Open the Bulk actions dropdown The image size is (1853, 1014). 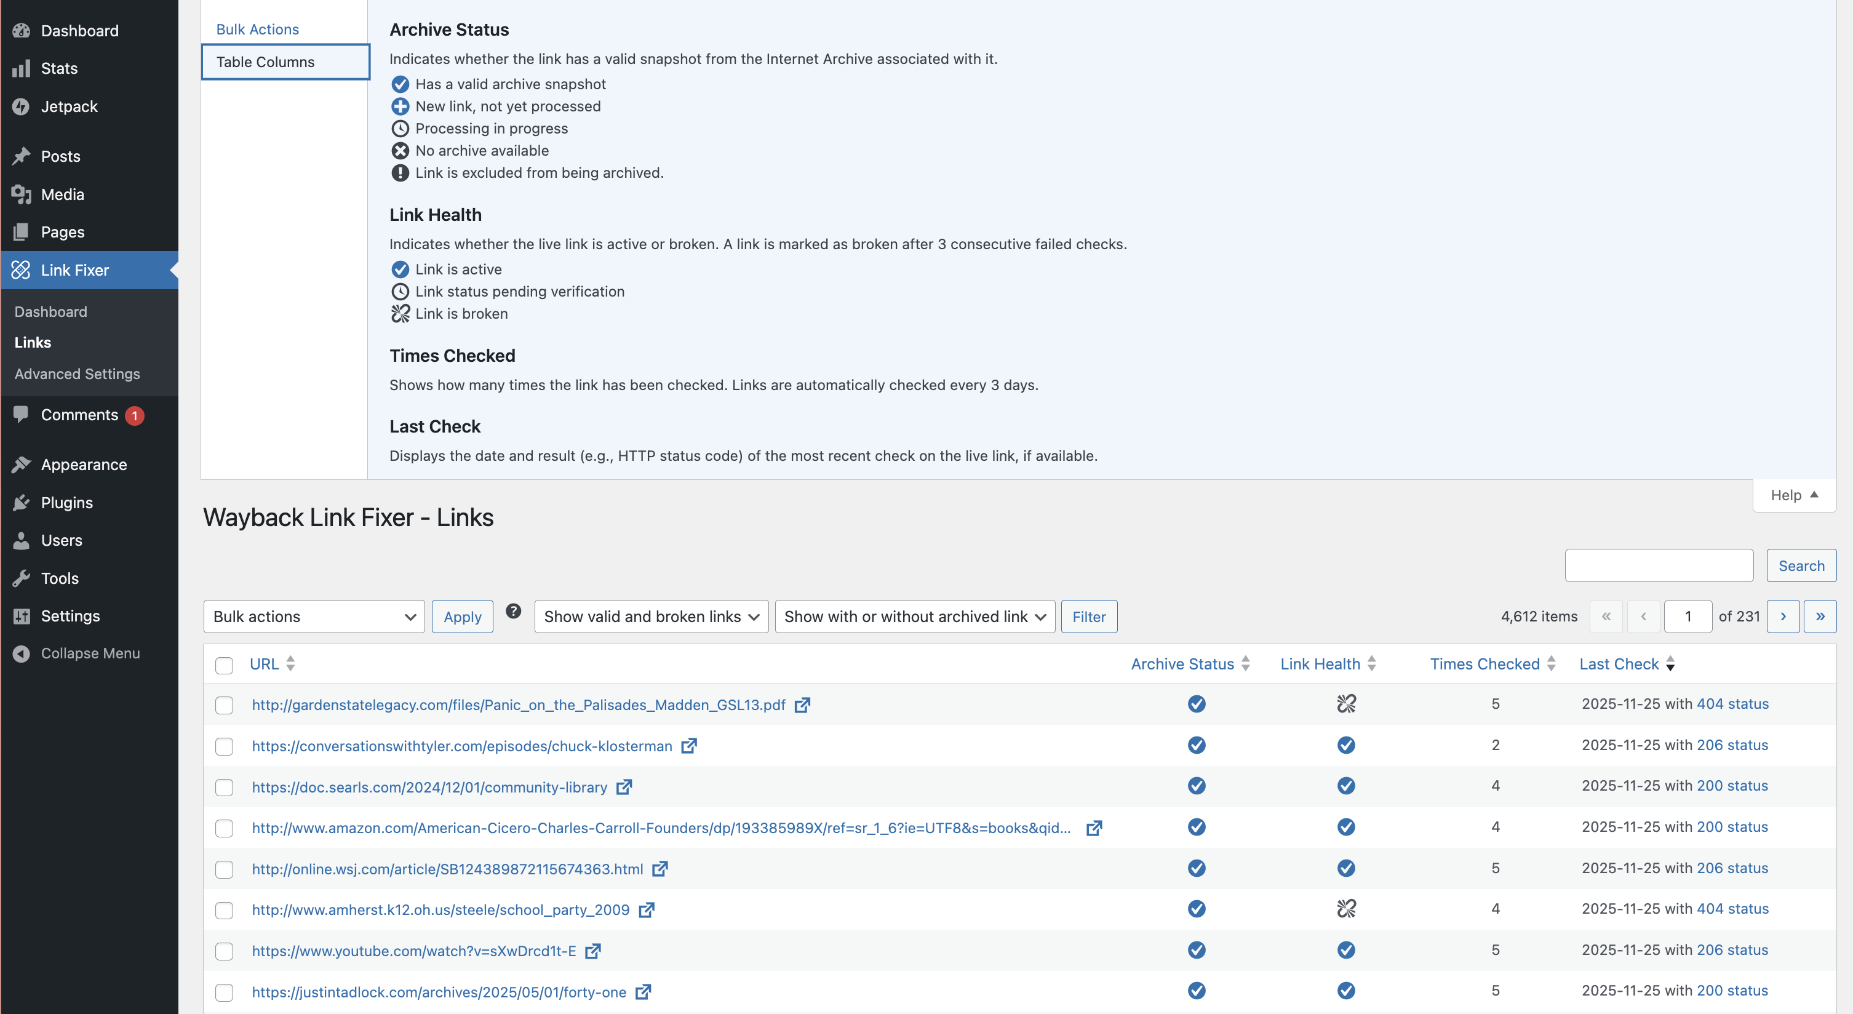tap(313, 616)
